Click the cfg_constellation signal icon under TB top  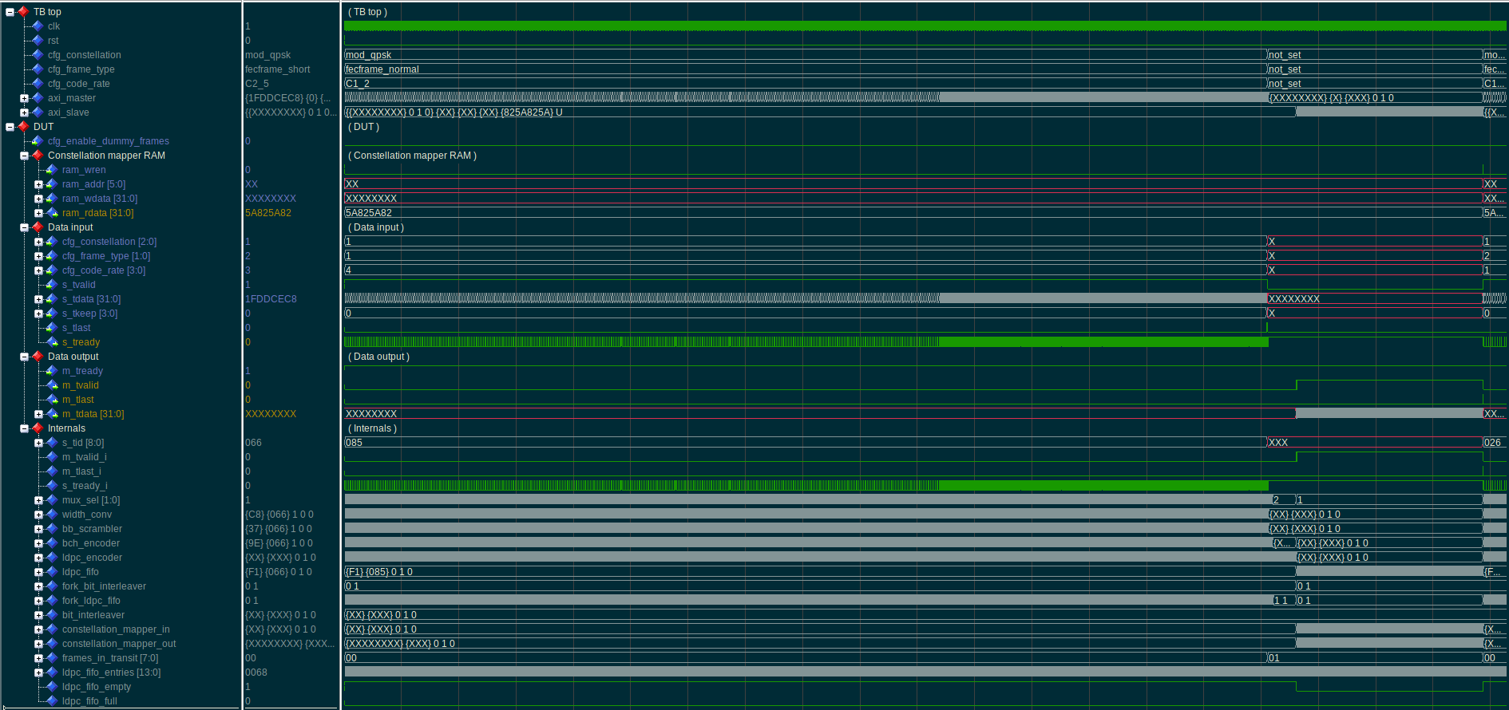click(38, 55)
